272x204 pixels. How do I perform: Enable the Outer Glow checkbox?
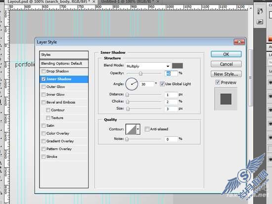point(44,86)
